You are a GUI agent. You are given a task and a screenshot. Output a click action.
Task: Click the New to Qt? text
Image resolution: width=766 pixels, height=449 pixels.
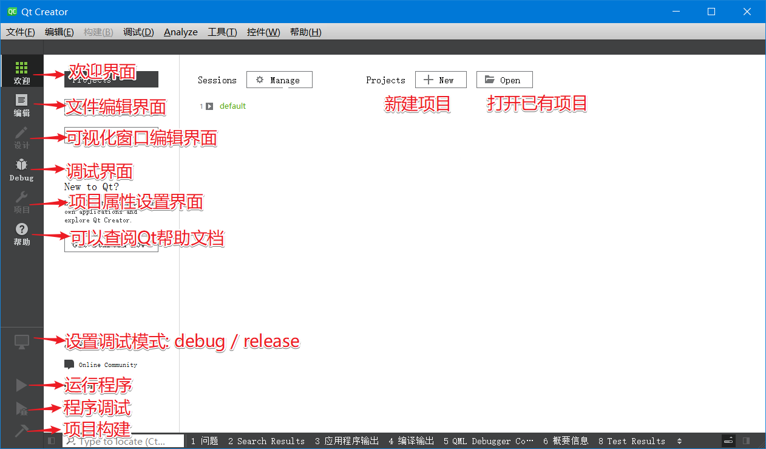point(92,187)
